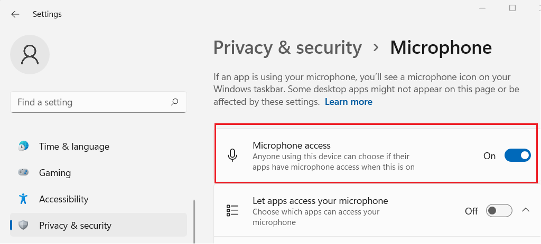Focus the Find a setting search box
Viewport: 541px width, 244px height.
(x=98, y=102)
